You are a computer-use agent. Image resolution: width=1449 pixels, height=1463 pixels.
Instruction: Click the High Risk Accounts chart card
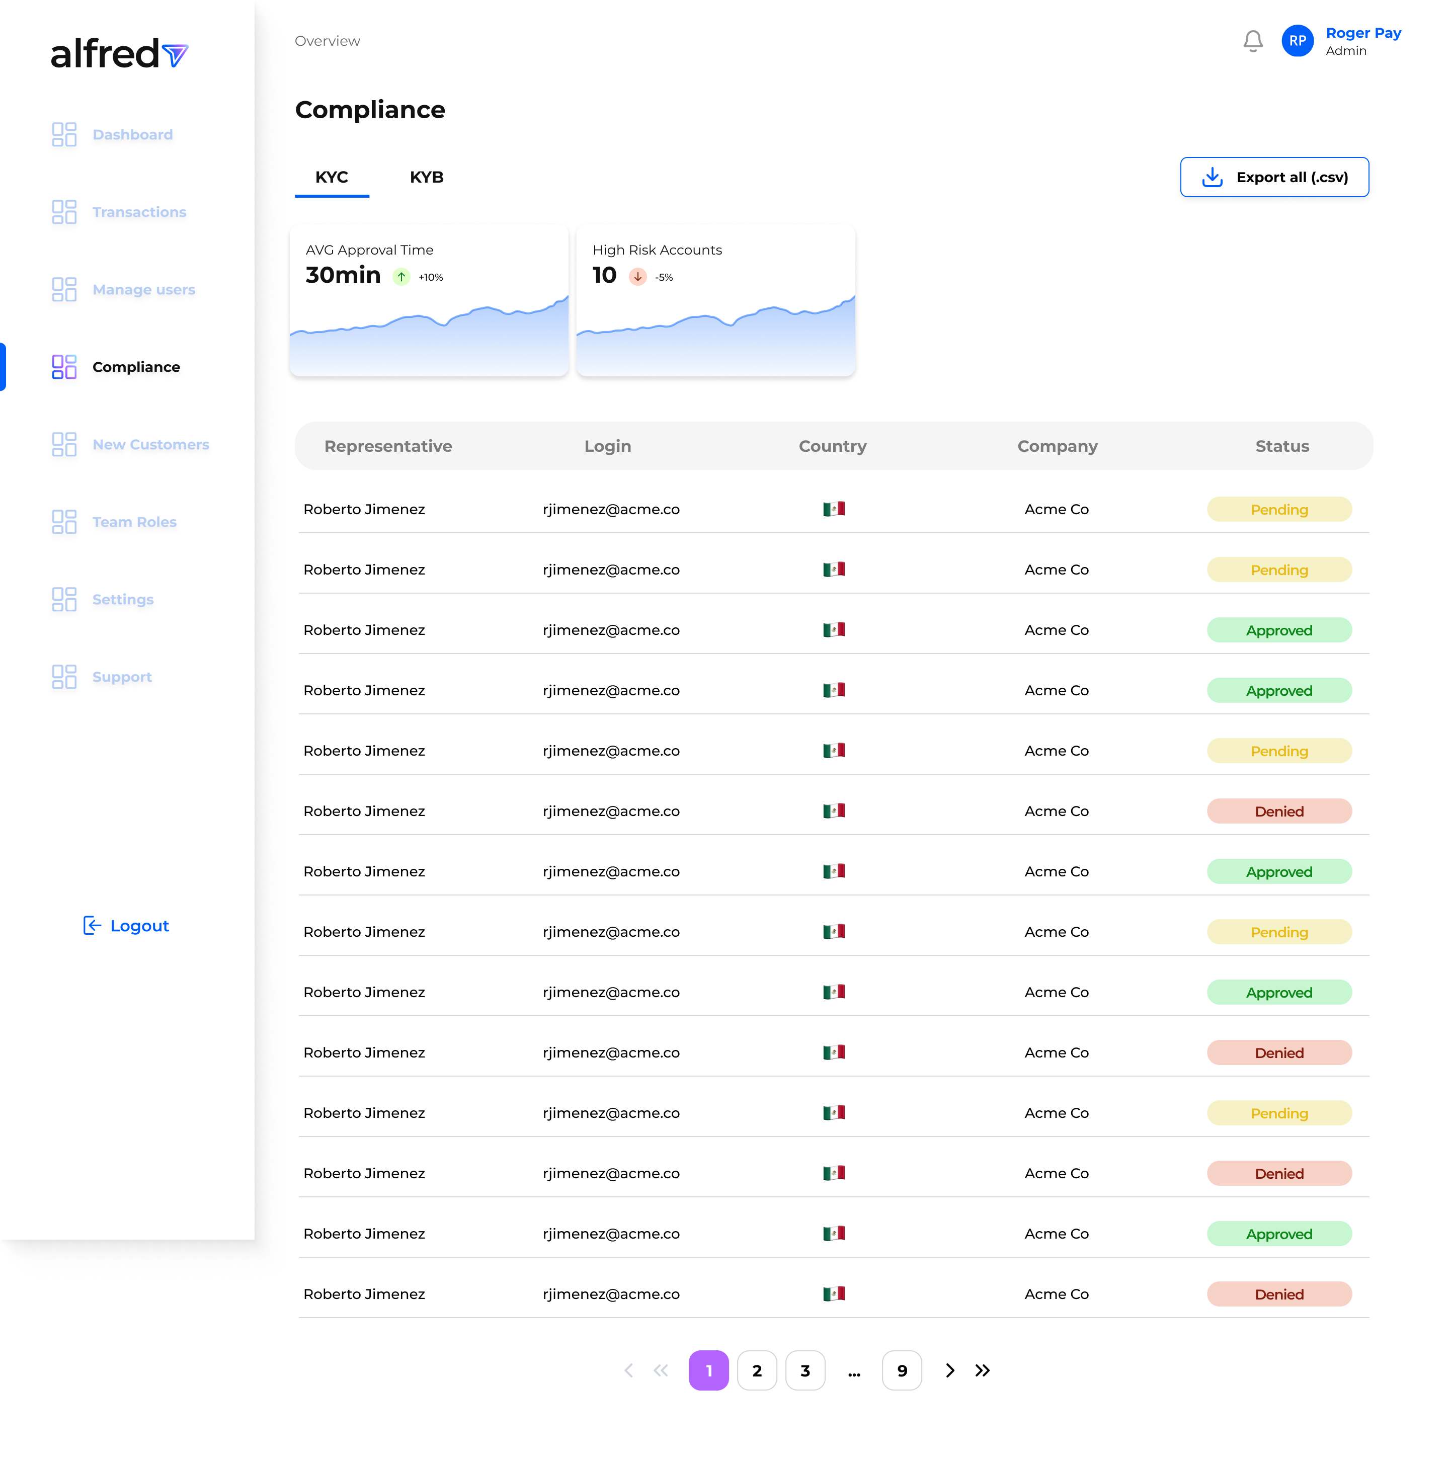point(715,301)
